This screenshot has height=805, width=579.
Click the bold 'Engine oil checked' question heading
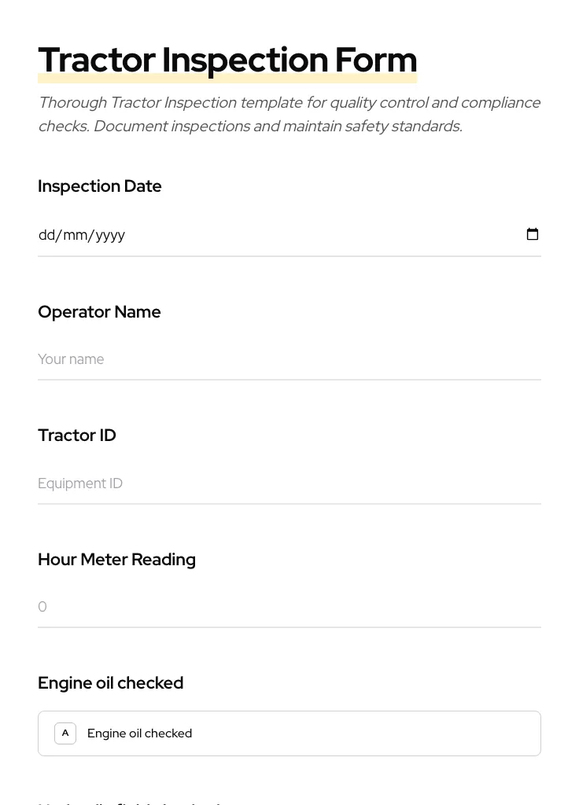pyautogui.click(x=110, y=683)
